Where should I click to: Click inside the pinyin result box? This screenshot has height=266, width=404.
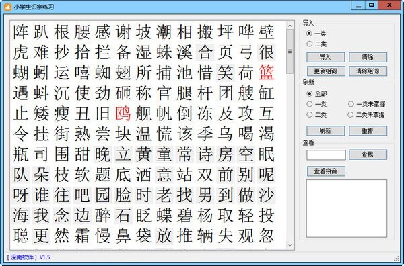[347, 208]
